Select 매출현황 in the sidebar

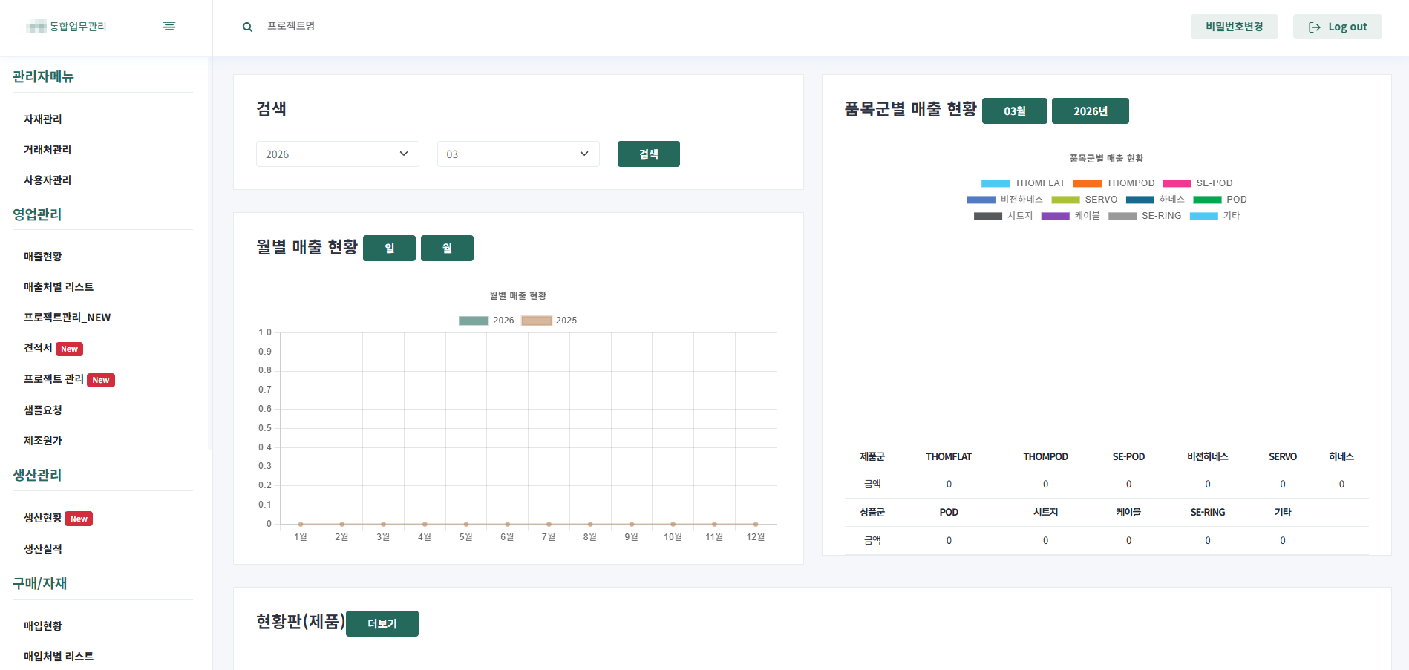tap(42, 256)
